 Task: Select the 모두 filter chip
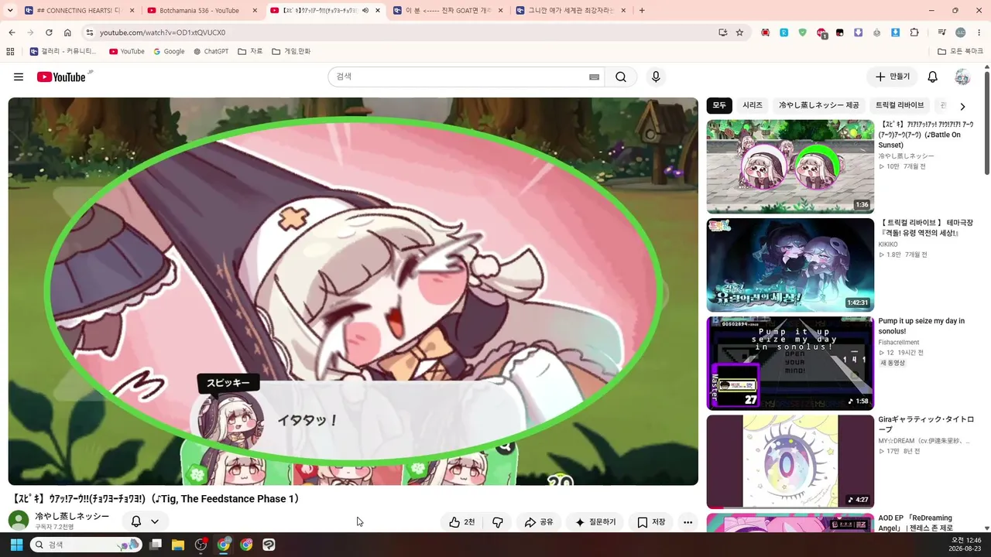point(719,105)
